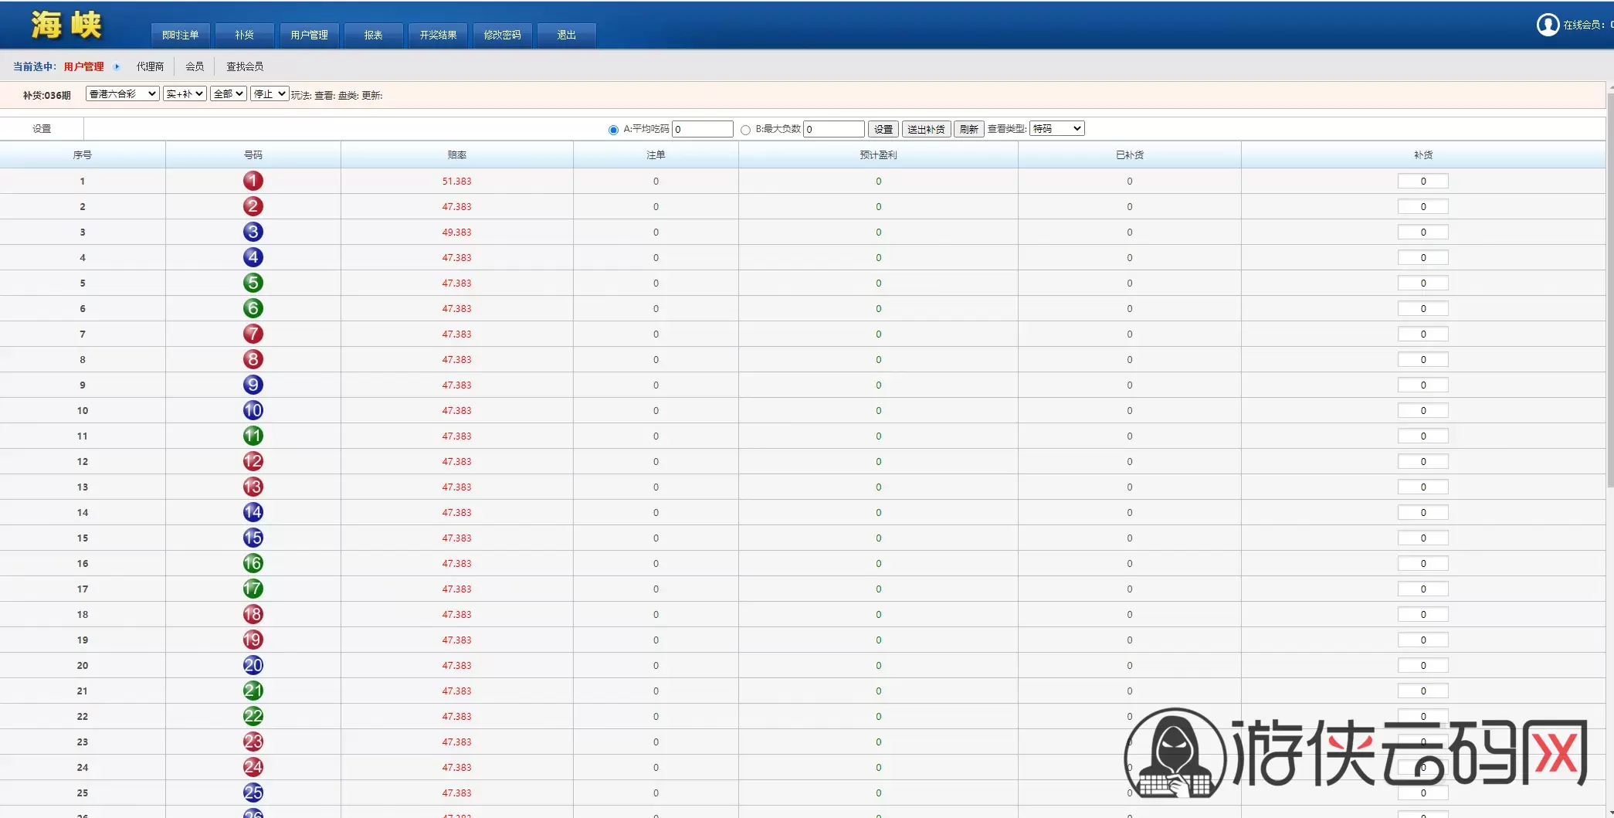
Task: Select the blue number 9 ball
Action: (253, 385)
